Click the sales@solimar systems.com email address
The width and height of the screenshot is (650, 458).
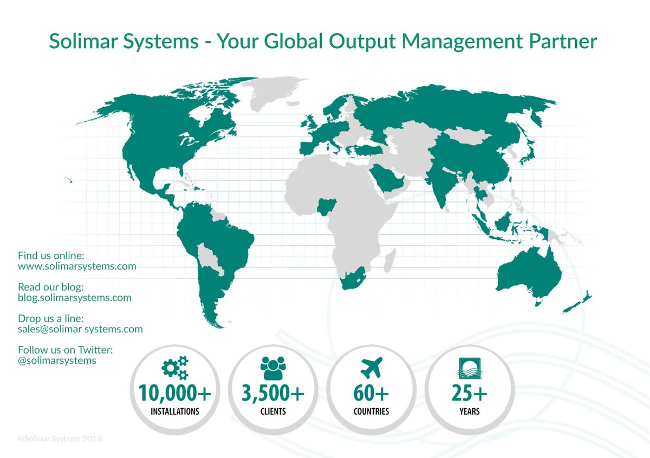click(x=80, y=329)
